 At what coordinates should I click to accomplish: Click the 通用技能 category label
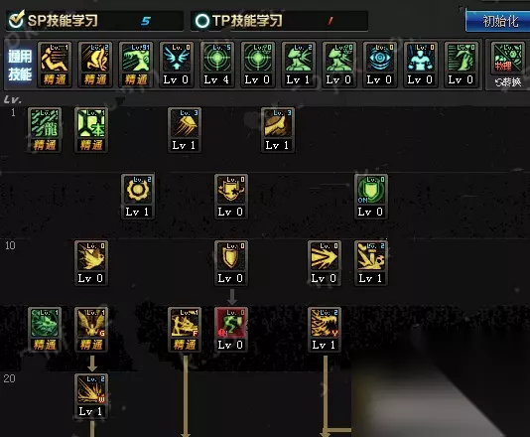(20, 65)
